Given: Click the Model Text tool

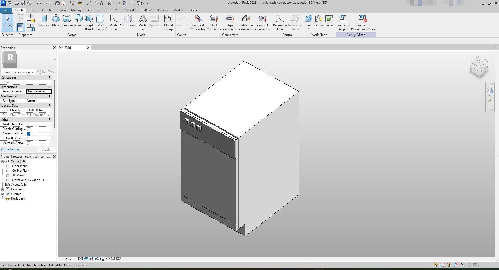Looking at the screenshot, I should pyautogui.click(x=143, y=23).
